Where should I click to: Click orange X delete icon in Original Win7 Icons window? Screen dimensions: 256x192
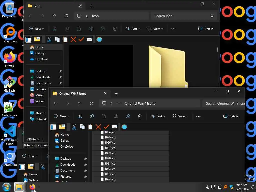point(98,127)
